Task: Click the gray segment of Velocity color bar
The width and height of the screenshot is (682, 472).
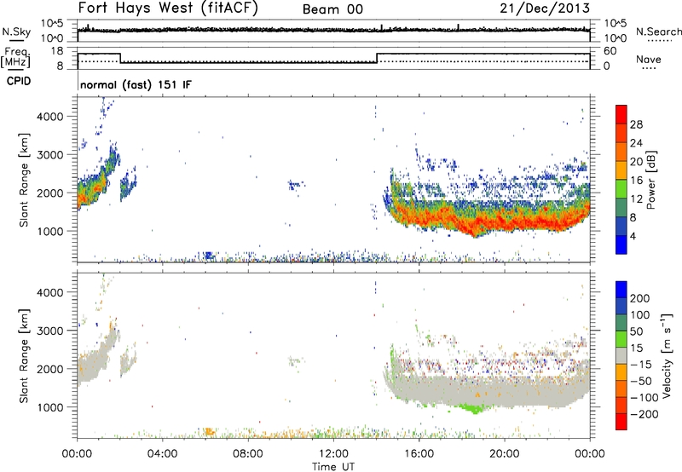Action: click(x=621, y=355)
